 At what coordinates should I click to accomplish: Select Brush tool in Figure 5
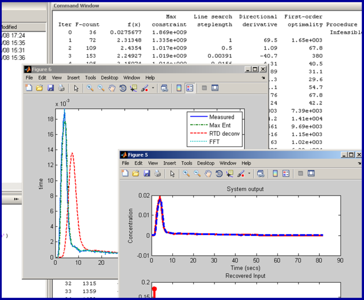point(241,173)
